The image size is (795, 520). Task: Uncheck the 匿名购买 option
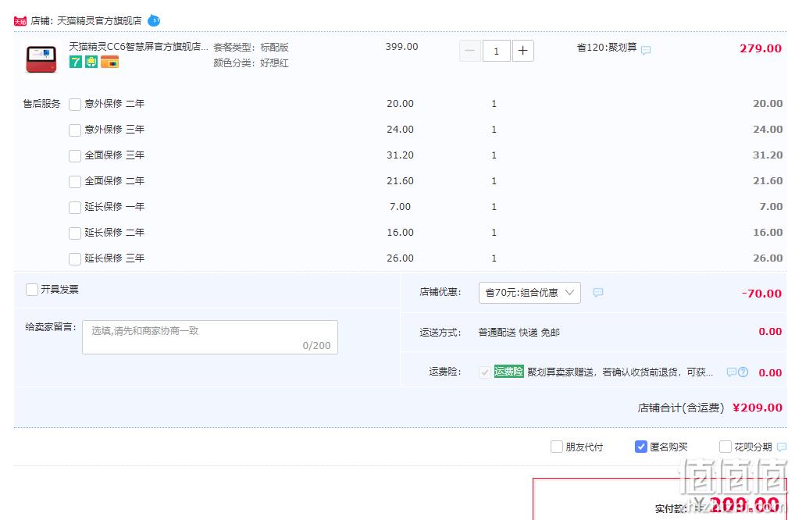[x=641, y=447]
